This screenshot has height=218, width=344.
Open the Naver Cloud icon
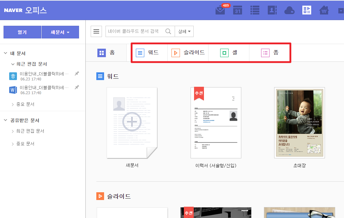coord(289,10)
